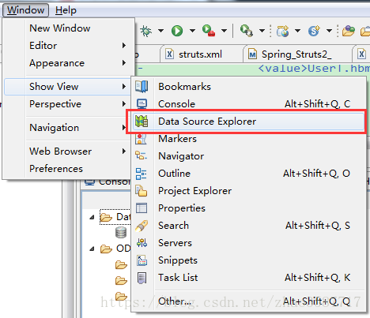
Task: Click Run with toolbox icon
Action: tap(209, 31)
